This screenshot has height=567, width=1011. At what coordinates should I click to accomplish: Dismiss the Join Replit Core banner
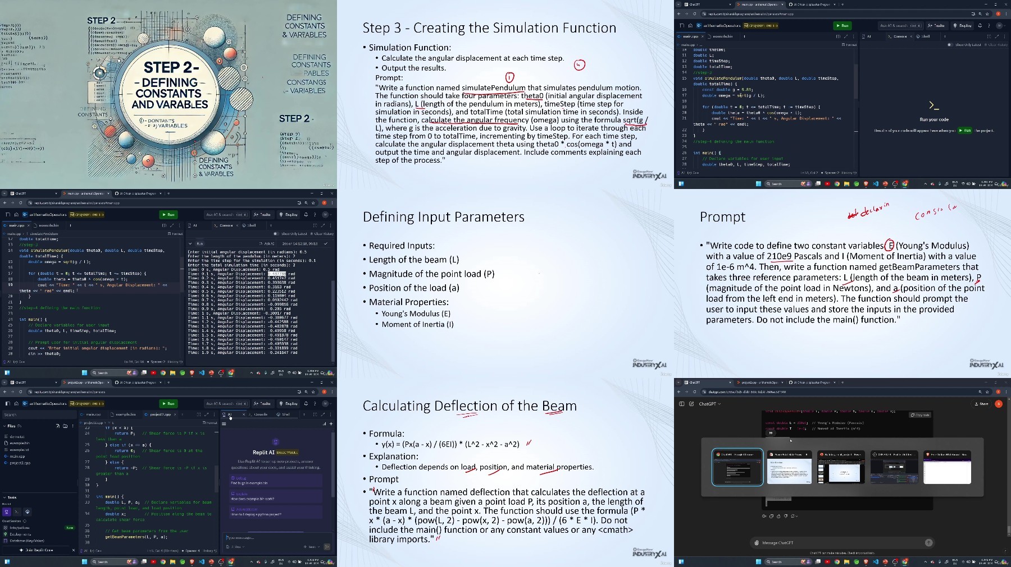tap(73, 550)
